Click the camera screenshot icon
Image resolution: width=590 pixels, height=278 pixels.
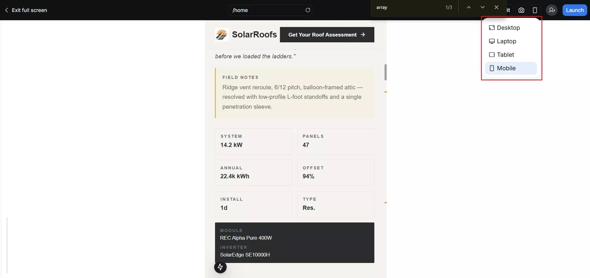point(521,10)
